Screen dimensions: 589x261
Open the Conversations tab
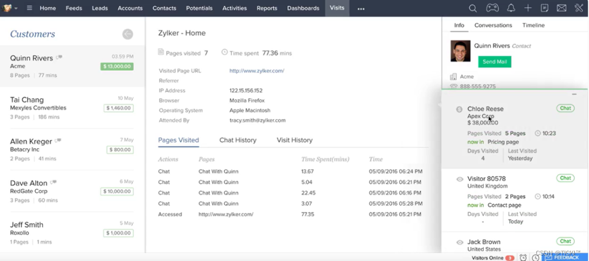(x=493, y=25)
